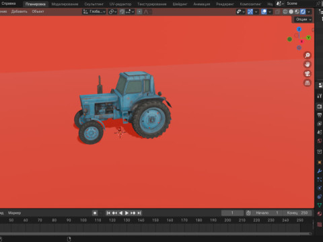Jump to the end frame
The image size is (323, 242).
(x=139, y=213)
